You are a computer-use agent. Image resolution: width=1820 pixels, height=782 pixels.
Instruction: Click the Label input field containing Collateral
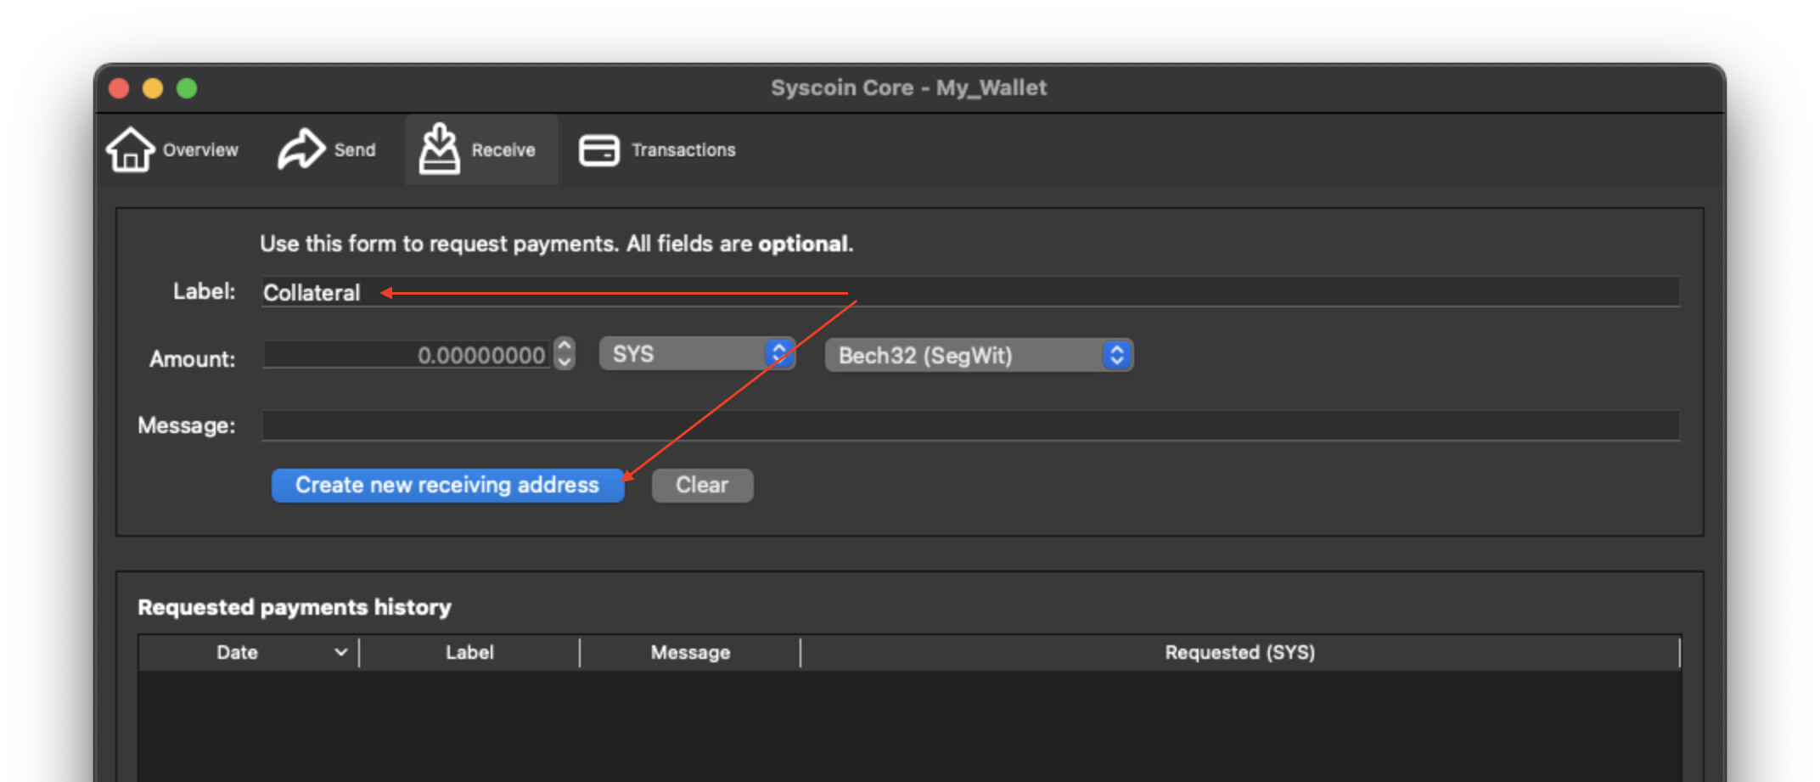[970, 292]
